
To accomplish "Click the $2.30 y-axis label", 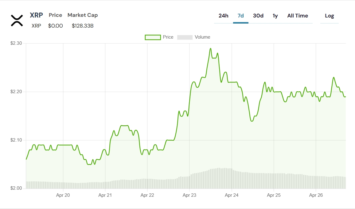I will coord(16,43).
